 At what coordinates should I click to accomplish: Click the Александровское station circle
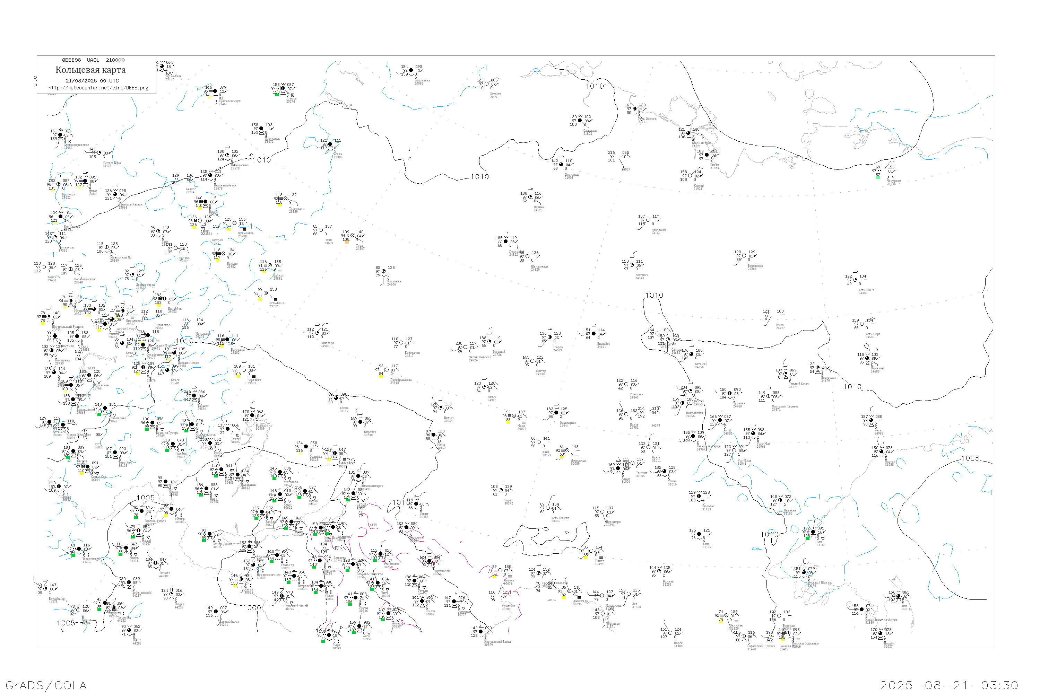(60, 135)
